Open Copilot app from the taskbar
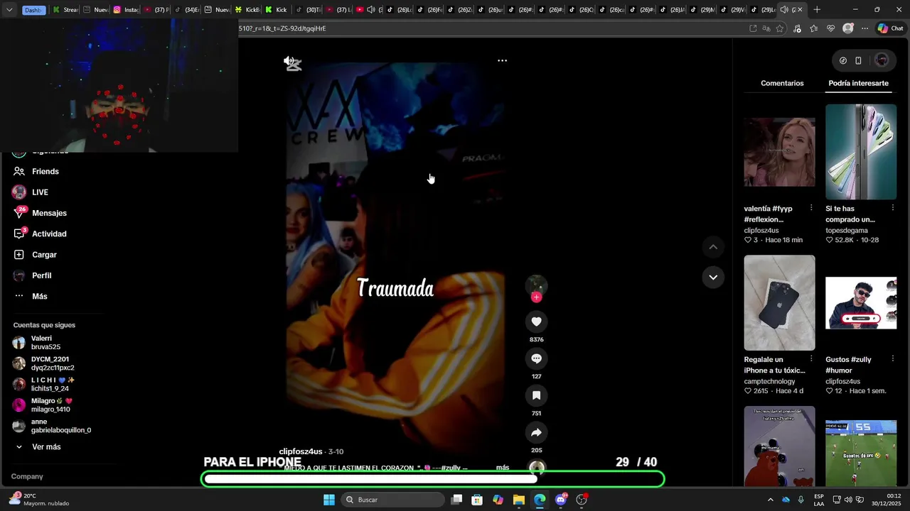 [498, 500]
